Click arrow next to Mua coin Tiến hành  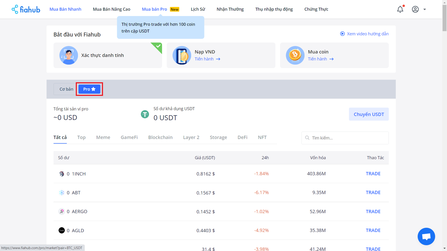point(331,59)
